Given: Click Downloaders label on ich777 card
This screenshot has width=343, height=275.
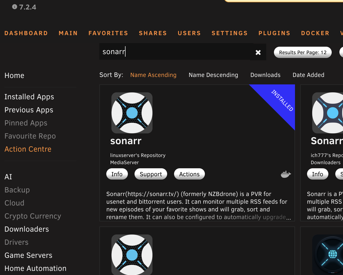Looking at the screenshot, I should (326, 163).
